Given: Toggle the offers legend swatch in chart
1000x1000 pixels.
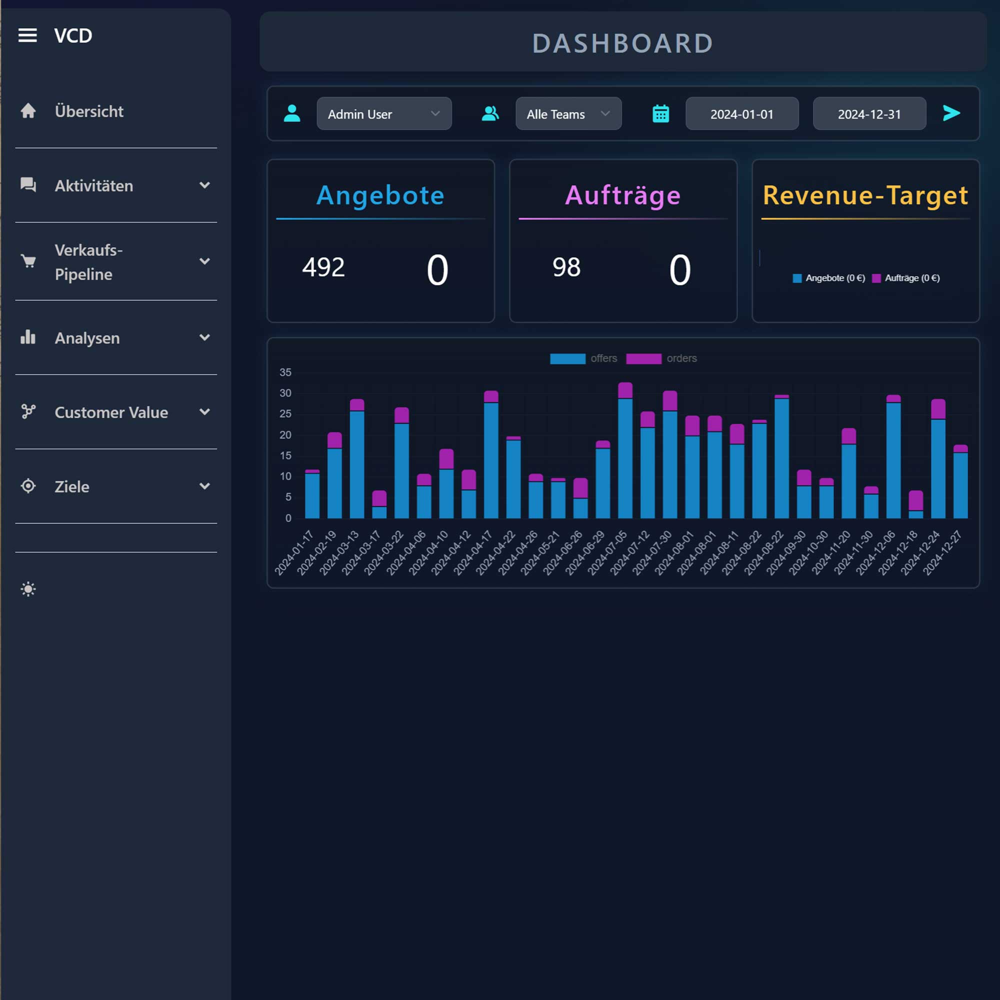Looking at the screenshot, I should tap(567, 358).
